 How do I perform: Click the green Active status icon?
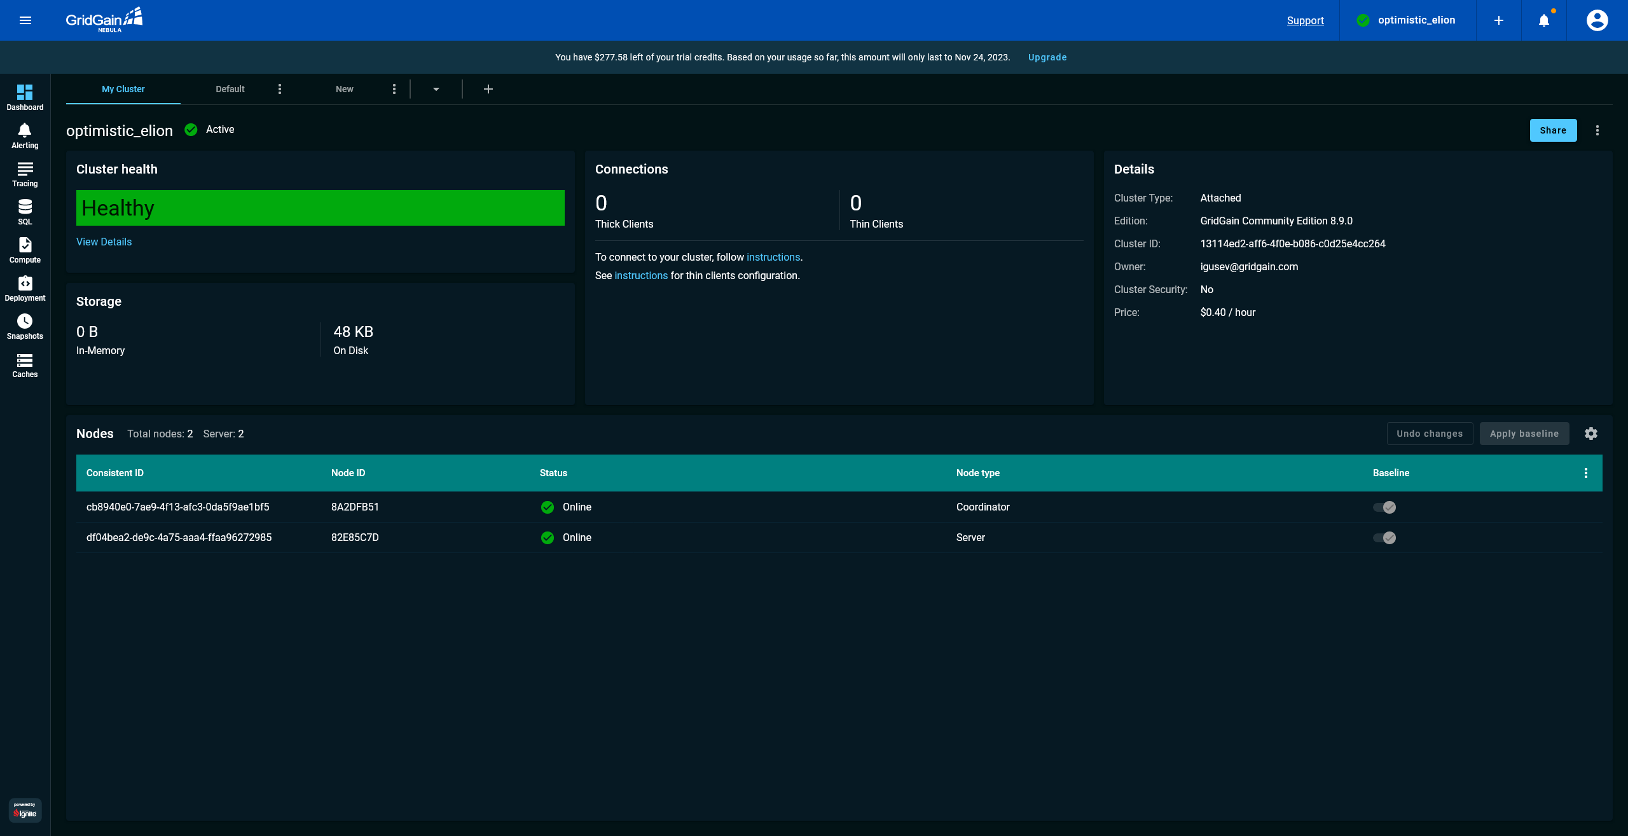click(x=191, y=130)
